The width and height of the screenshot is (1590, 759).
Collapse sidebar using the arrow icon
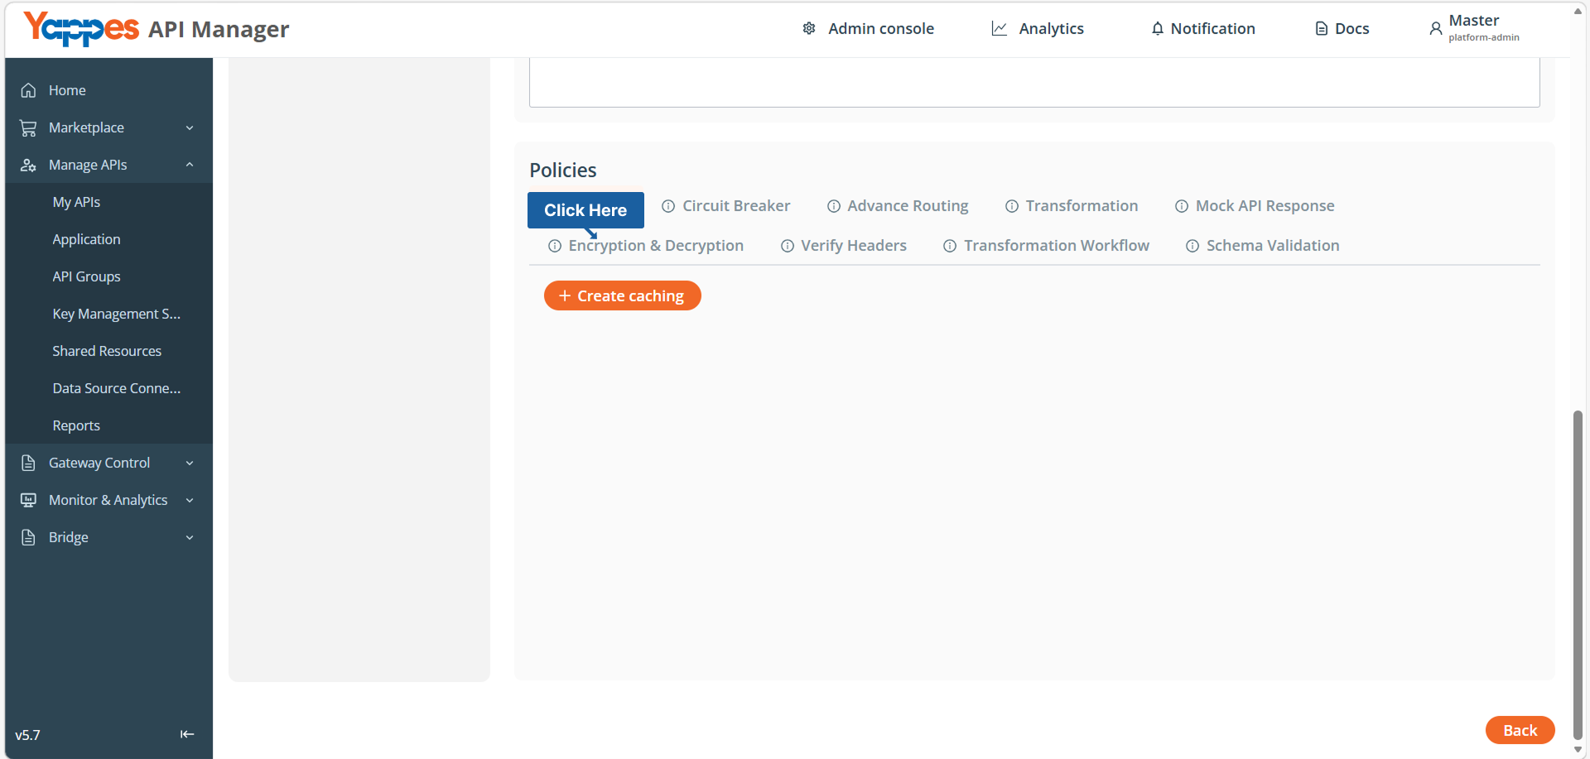187,734
